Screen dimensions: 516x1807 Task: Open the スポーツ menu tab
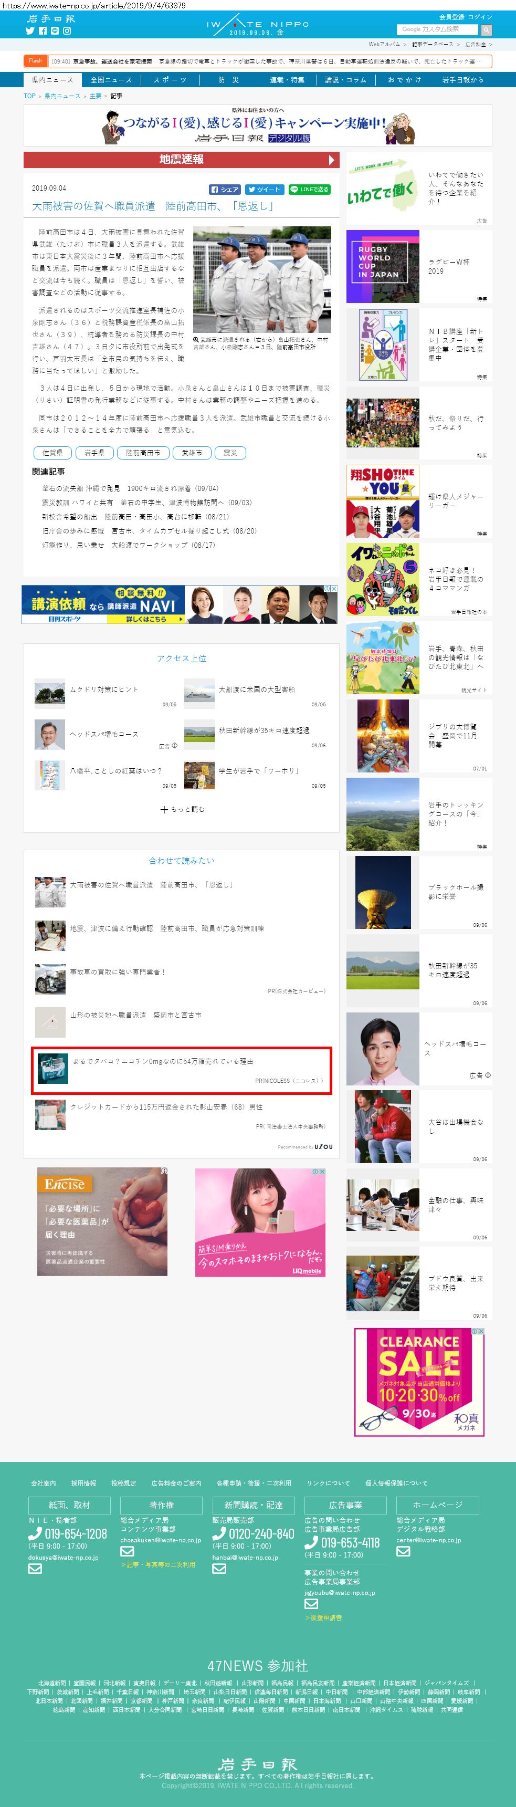click(170, 80)
